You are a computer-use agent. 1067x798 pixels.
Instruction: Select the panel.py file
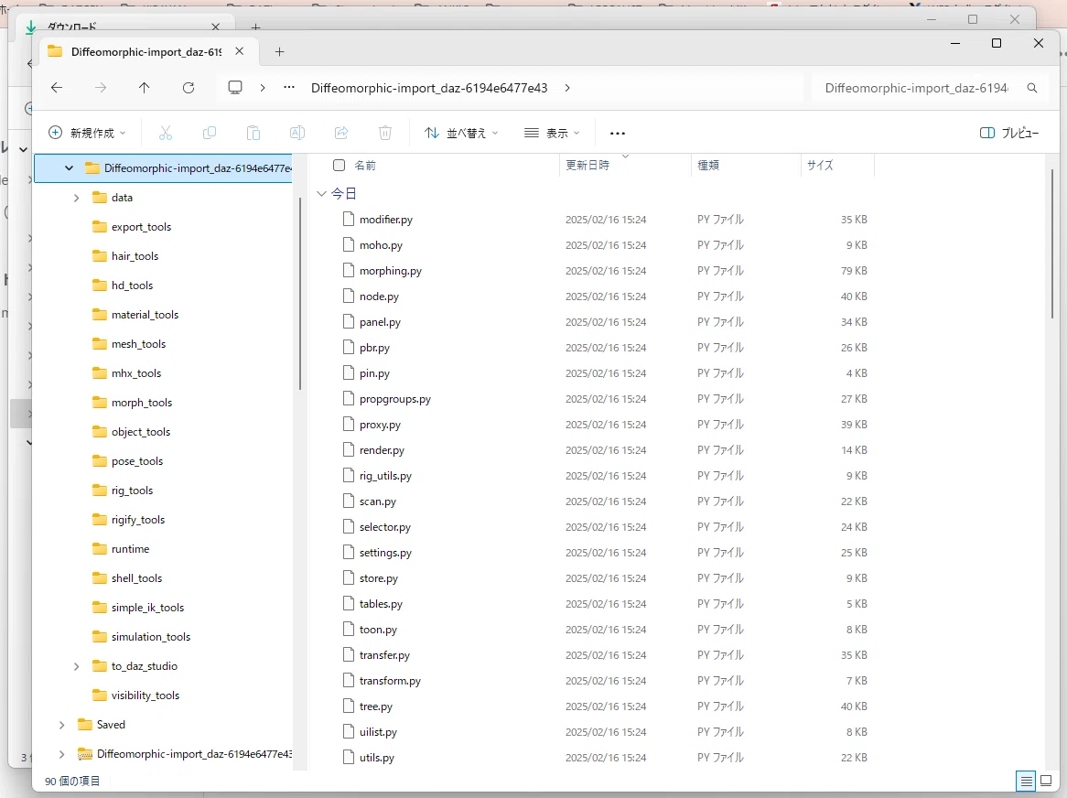[x=380, y=322]
